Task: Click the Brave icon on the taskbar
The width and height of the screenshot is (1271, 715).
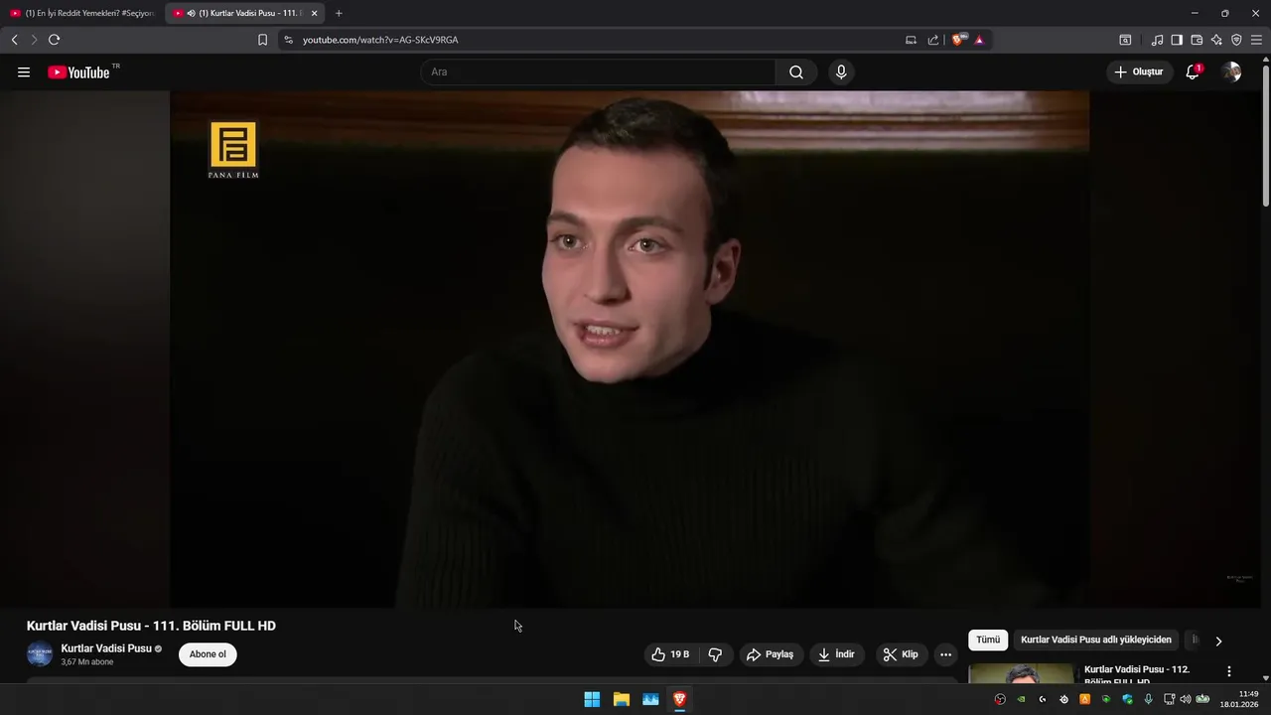Action: 679,699
